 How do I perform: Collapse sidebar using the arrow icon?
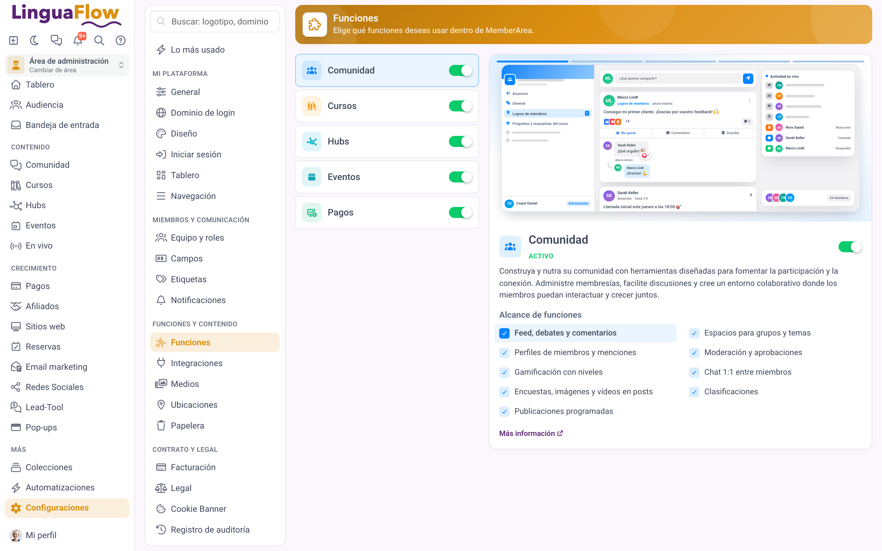click(x=13, y=40)
